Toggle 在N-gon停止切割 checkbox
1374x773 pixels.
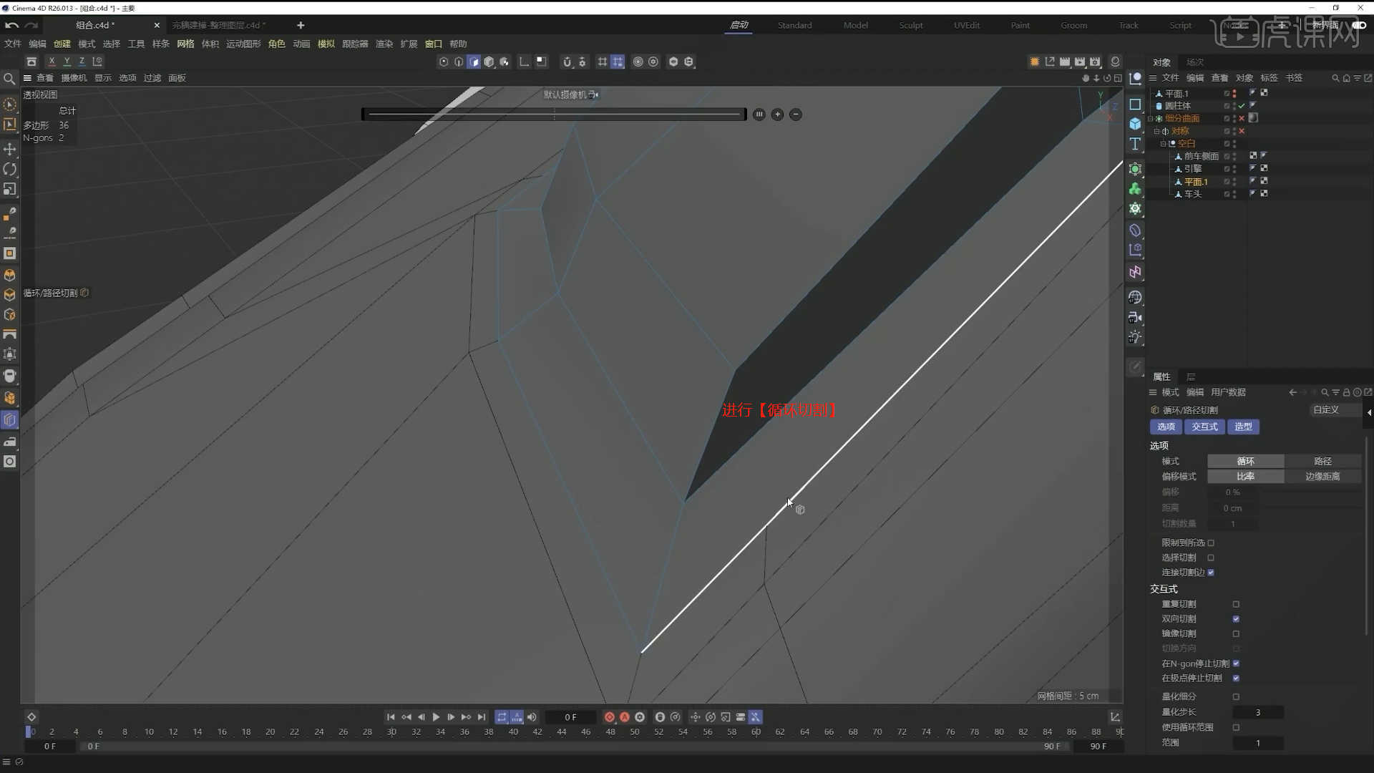coord(1236,663)
